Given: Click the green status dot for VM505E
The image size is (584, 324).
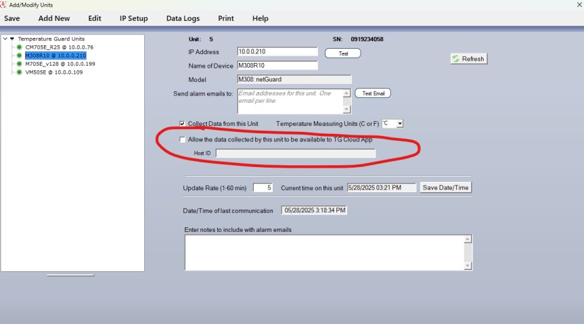Looking at the screenshot, I should (19, 72).
